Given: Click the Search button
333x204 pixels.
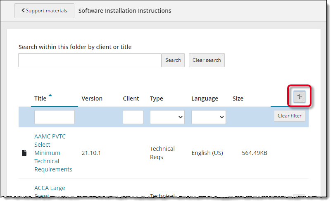Looking at the screenshot, I should tap(173, 60).
